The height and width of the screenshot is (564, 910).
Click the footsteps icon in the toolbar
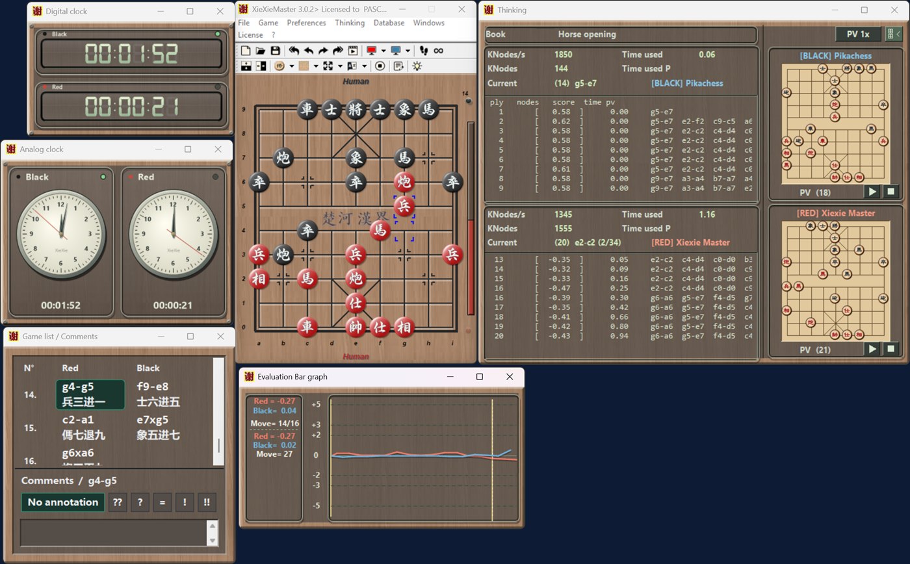(x=424, y=51)
